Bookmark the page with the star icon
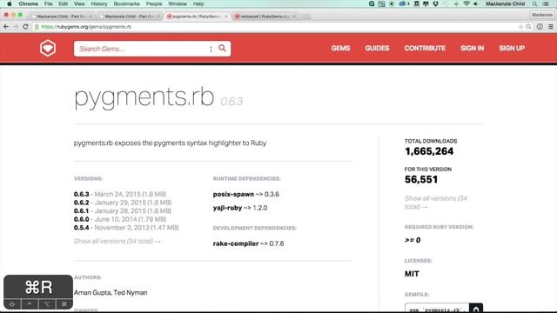 pyautogui.click(x=520, y=27)
